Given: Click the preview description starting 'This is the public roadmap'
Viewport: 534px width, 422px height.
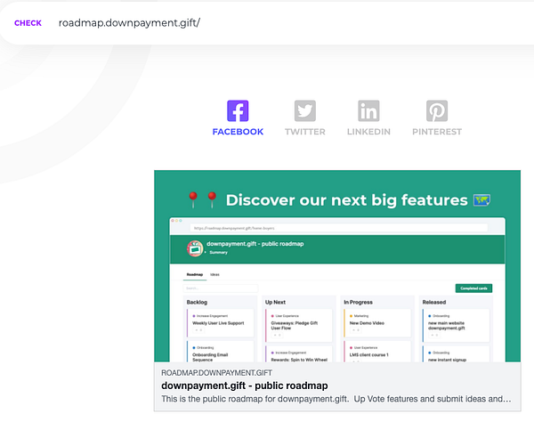Looking at the screenshot, I should 336,399.
